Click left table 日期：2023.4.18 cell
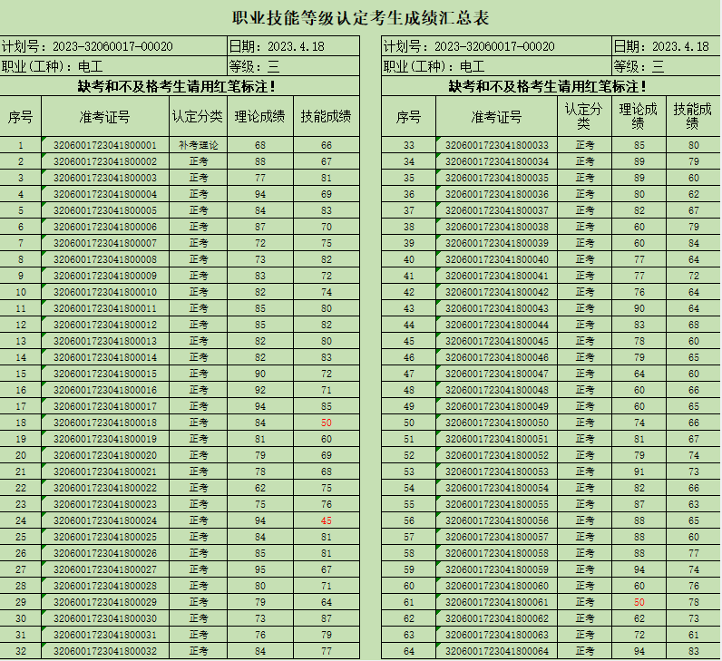Image resolution: width=722 pixels, height=661 pixels. click(x=293, y=46)
